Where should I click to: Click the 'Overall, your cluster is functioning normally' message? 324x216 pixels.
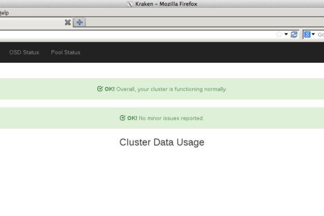[x=171, y=89]
